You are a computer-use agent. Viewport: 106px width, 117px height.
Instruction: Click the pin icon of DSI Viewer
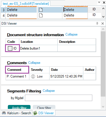(97, 24)
